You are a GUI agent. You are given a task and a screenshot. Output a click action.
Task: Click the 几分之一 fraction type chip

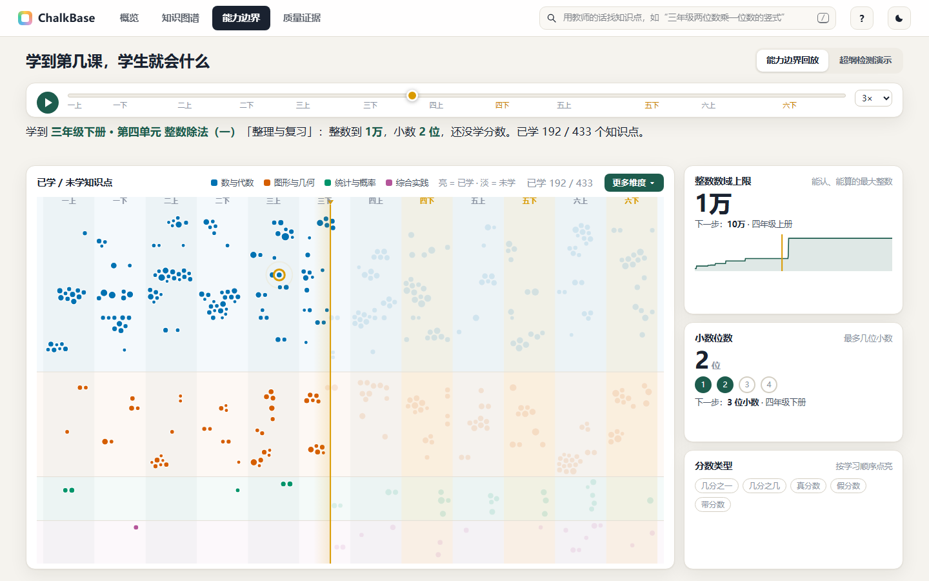pyautogui.click(x=717, y=486)
